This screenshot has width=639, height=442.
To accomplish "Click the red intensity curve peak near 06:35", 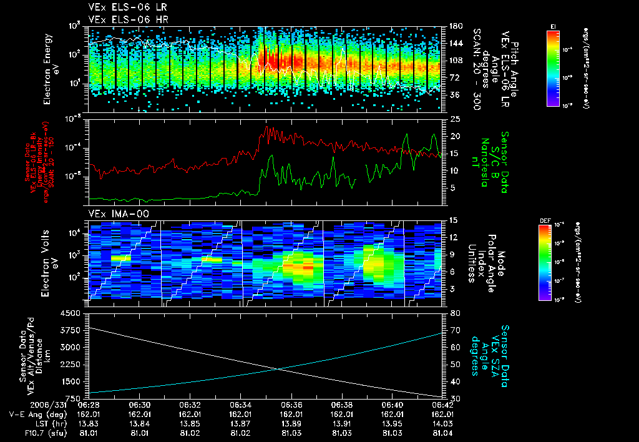I will pos(267,127).
